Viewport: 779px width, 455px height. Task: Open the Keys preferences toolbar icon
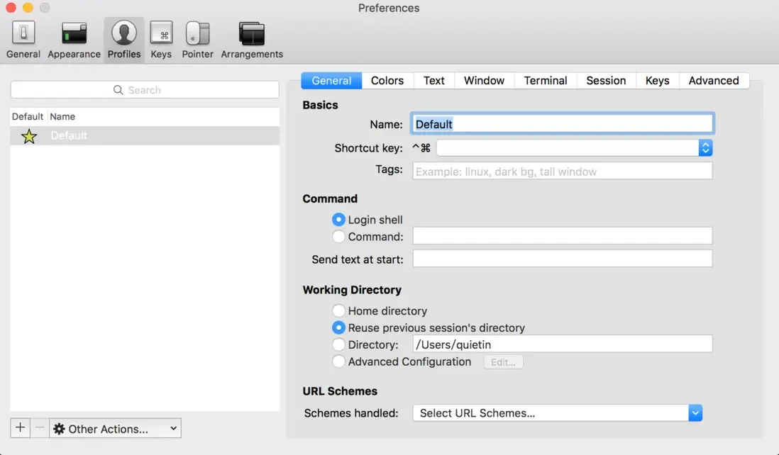pyautogui.click(x=161, y=40)
